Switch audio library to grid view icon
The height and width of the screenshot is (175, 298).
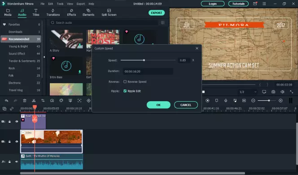point(162,22)
